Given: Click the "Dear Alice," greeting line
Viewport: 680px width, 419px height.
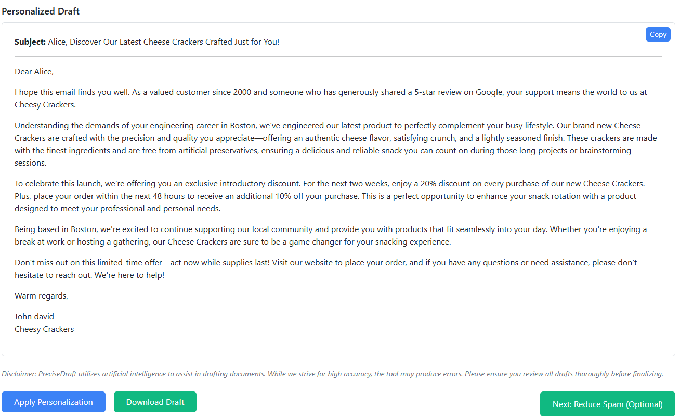Looking at the screenshot, I should [34, 71].
